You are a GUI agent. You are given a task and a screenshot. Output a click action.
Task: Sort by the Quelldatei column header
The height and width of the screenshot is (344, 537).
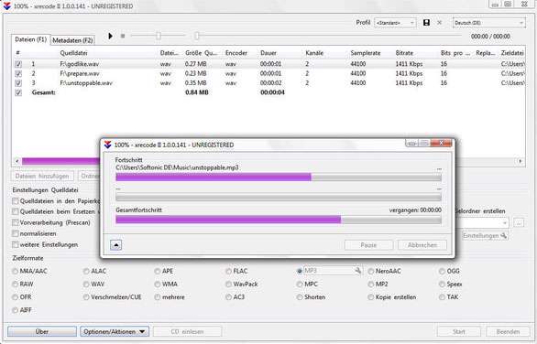coord(73,53)
